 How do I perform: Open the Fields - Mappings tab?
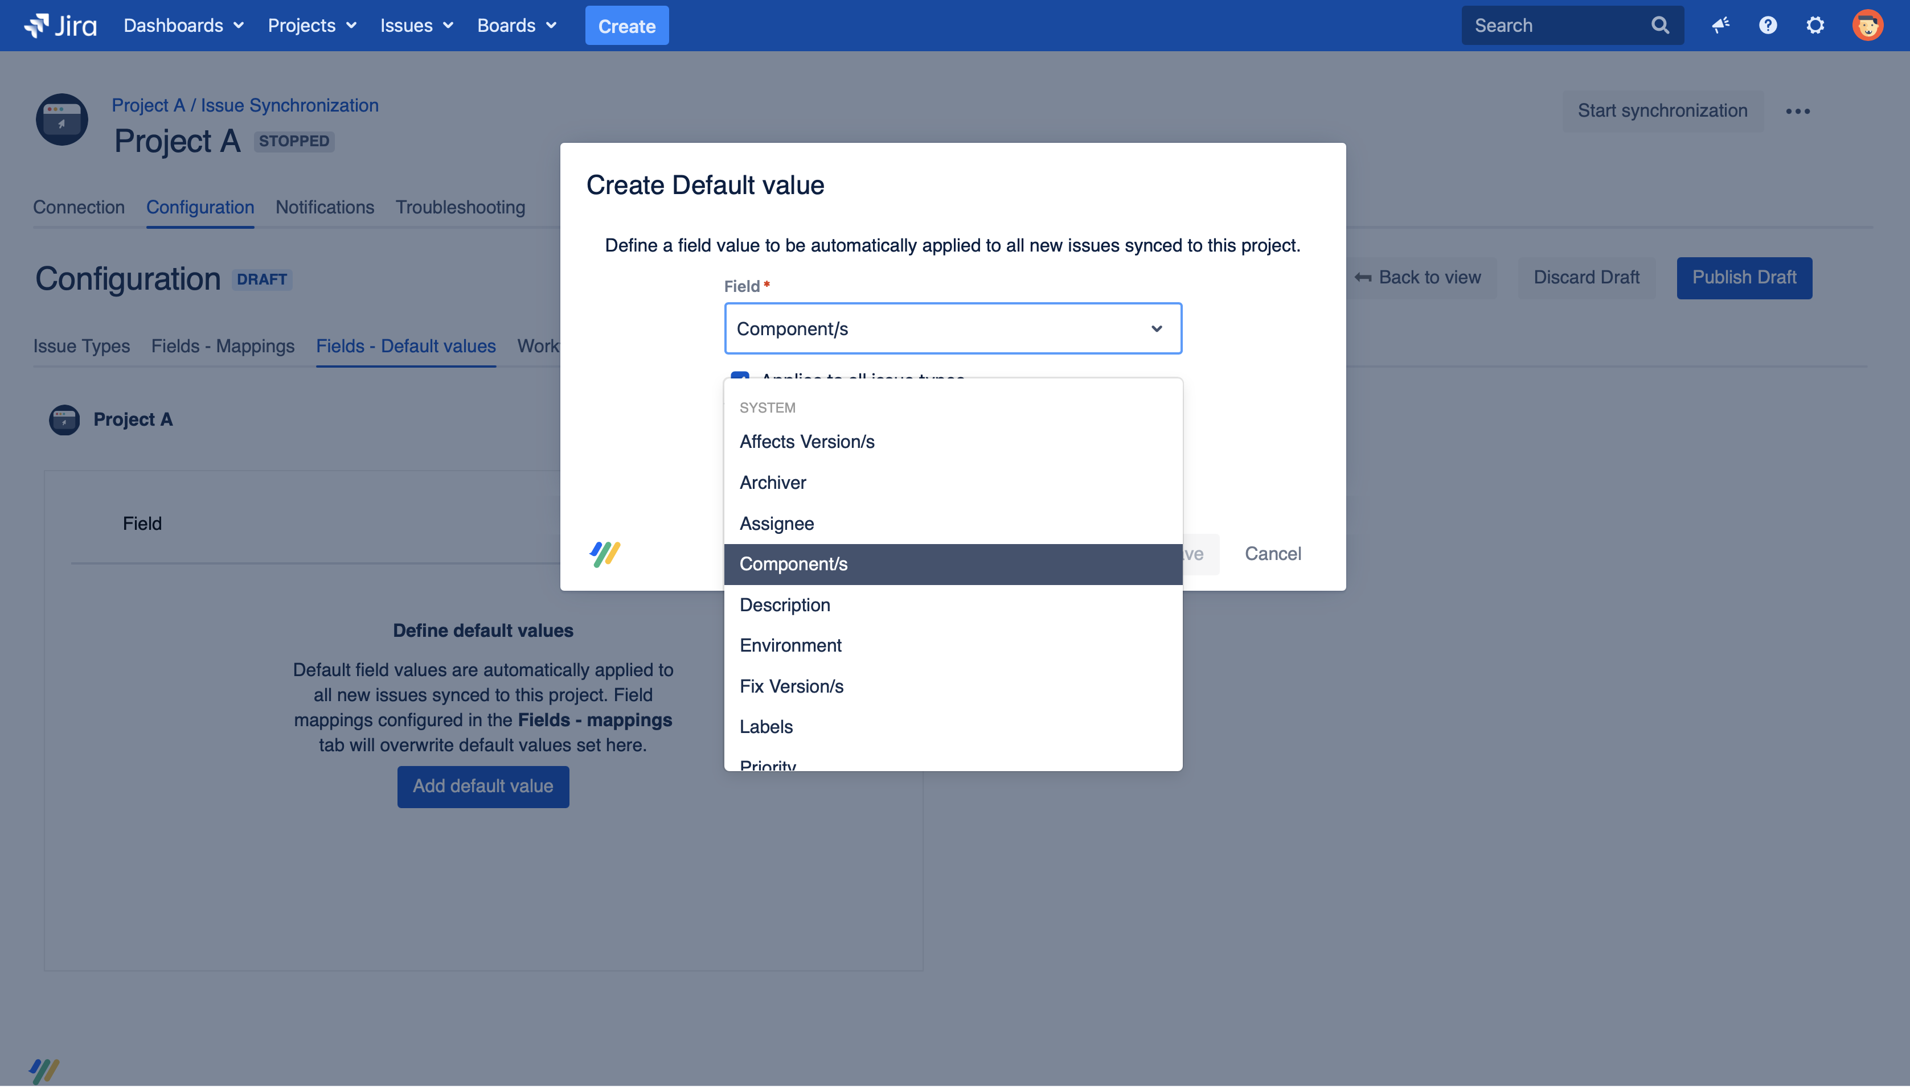click(x=222, y=345)
